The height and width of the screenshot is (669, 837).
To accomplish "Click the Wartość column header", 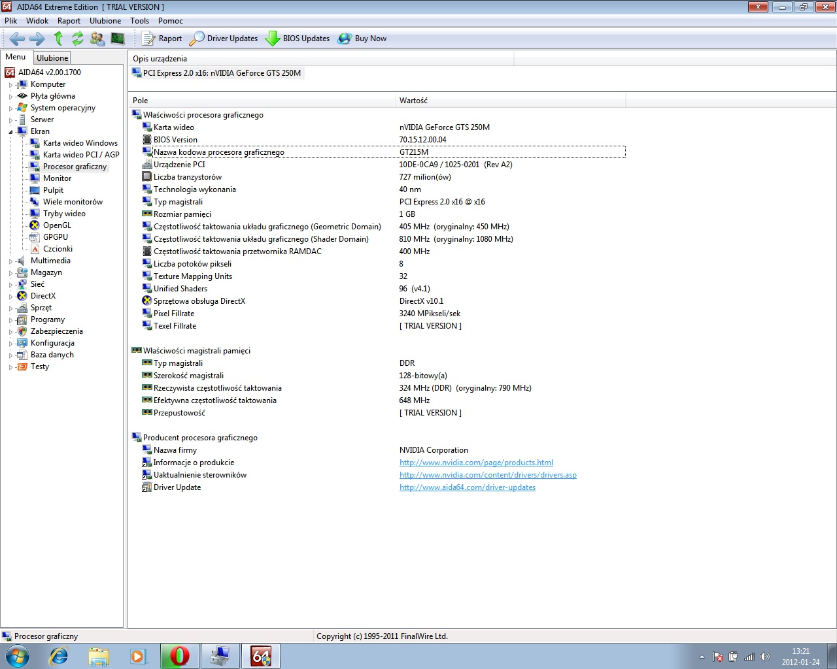I will tap(510, 101).
